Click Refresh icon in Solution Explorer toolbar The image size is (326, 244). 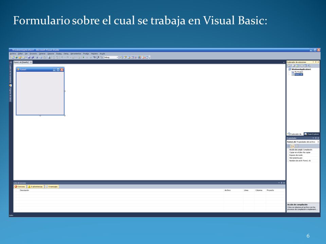point(297,66)
